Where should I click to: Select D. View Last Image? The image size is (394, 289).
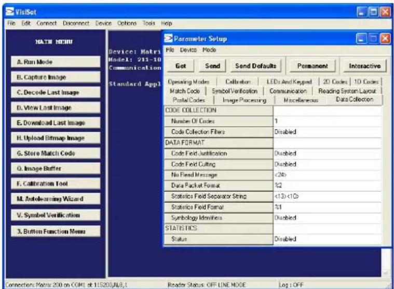click(x=56, y=107)
